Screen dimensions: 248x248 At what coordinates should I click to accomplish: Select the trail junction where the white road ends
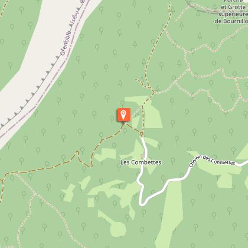point(142,135)
